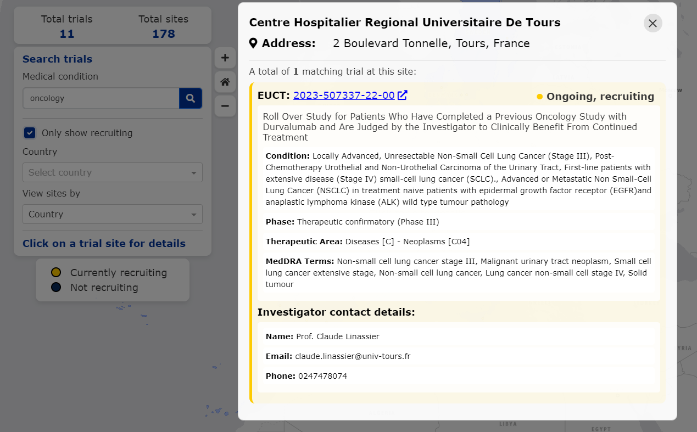Open the Select country dropdown
This screenshot has width=697, height=432.
point(113,172)
